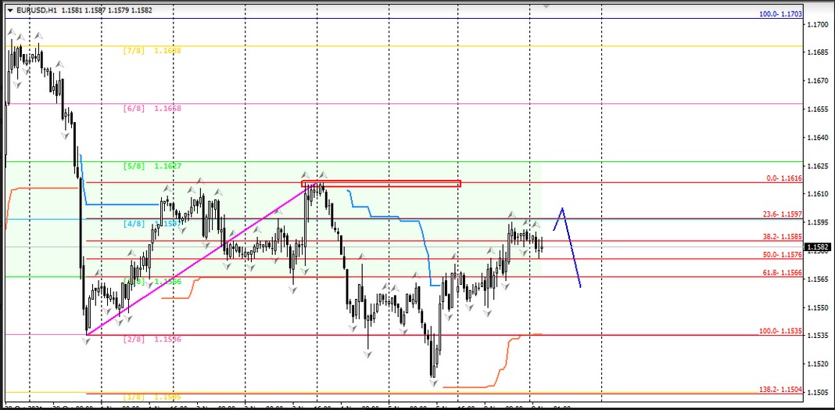835x410 pixels.
Task: Click the yellow [7/8] Murrey level label
Action: 152,50
